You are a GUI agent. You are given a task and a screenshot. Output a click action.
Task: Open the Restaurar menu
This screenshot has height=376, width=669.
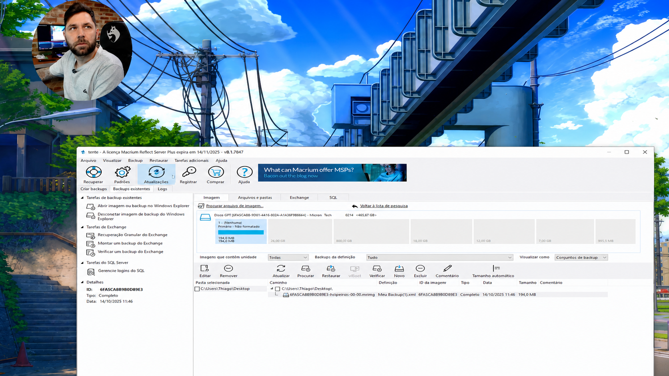point(159,161)
